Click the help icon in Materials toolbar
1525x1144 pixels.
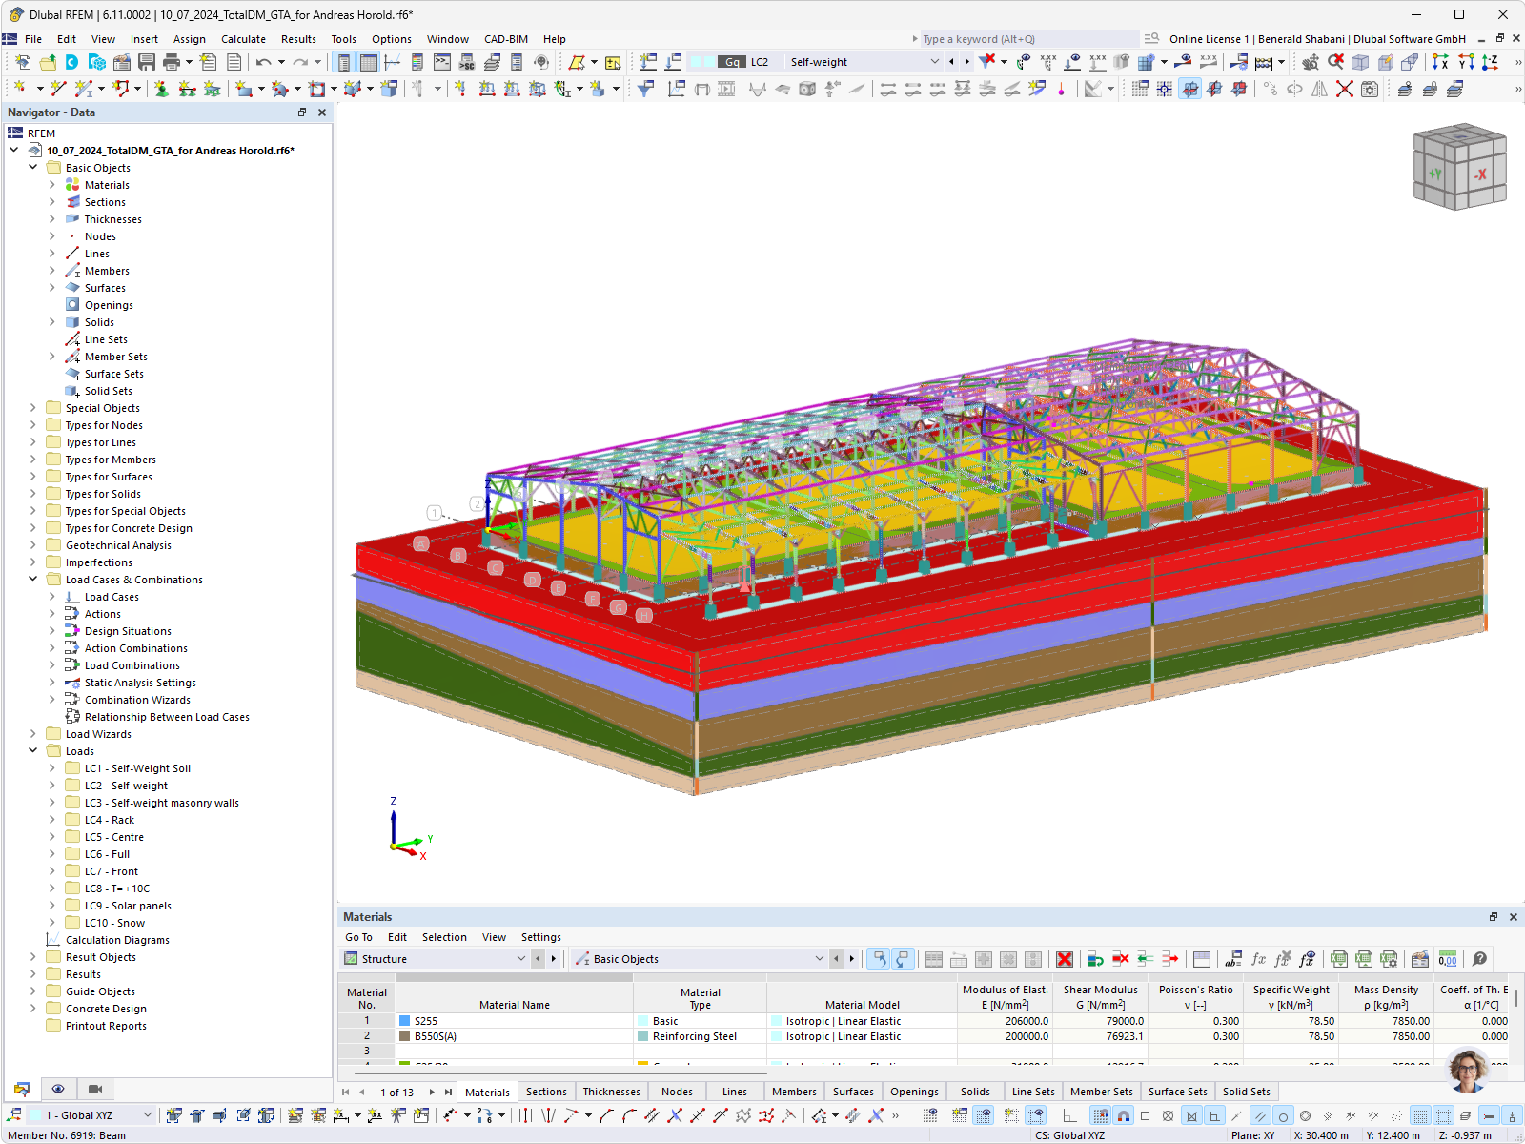[x=1479, y=959]
